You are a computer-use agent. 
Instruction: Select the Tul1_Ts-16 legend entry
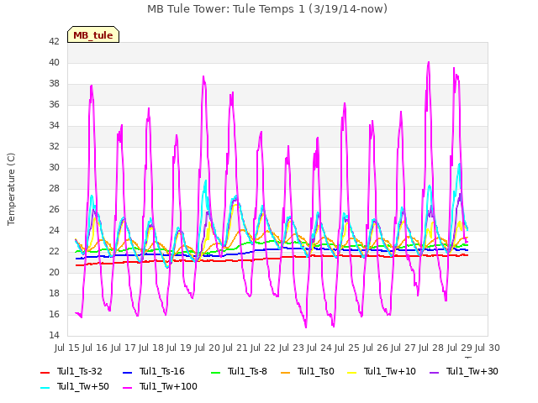pos(154,371)
